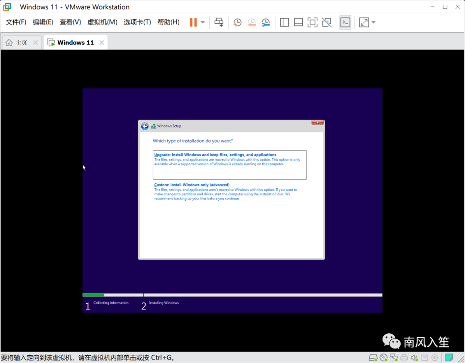
Task: Pause the virtual machine with the orange button
Action: point(193,22)
